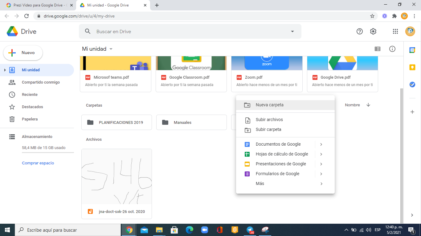Image resolution: width=421 pixels, height=236 pixels.
Task: Open a new Chrome tab
Action: [157, 5]
